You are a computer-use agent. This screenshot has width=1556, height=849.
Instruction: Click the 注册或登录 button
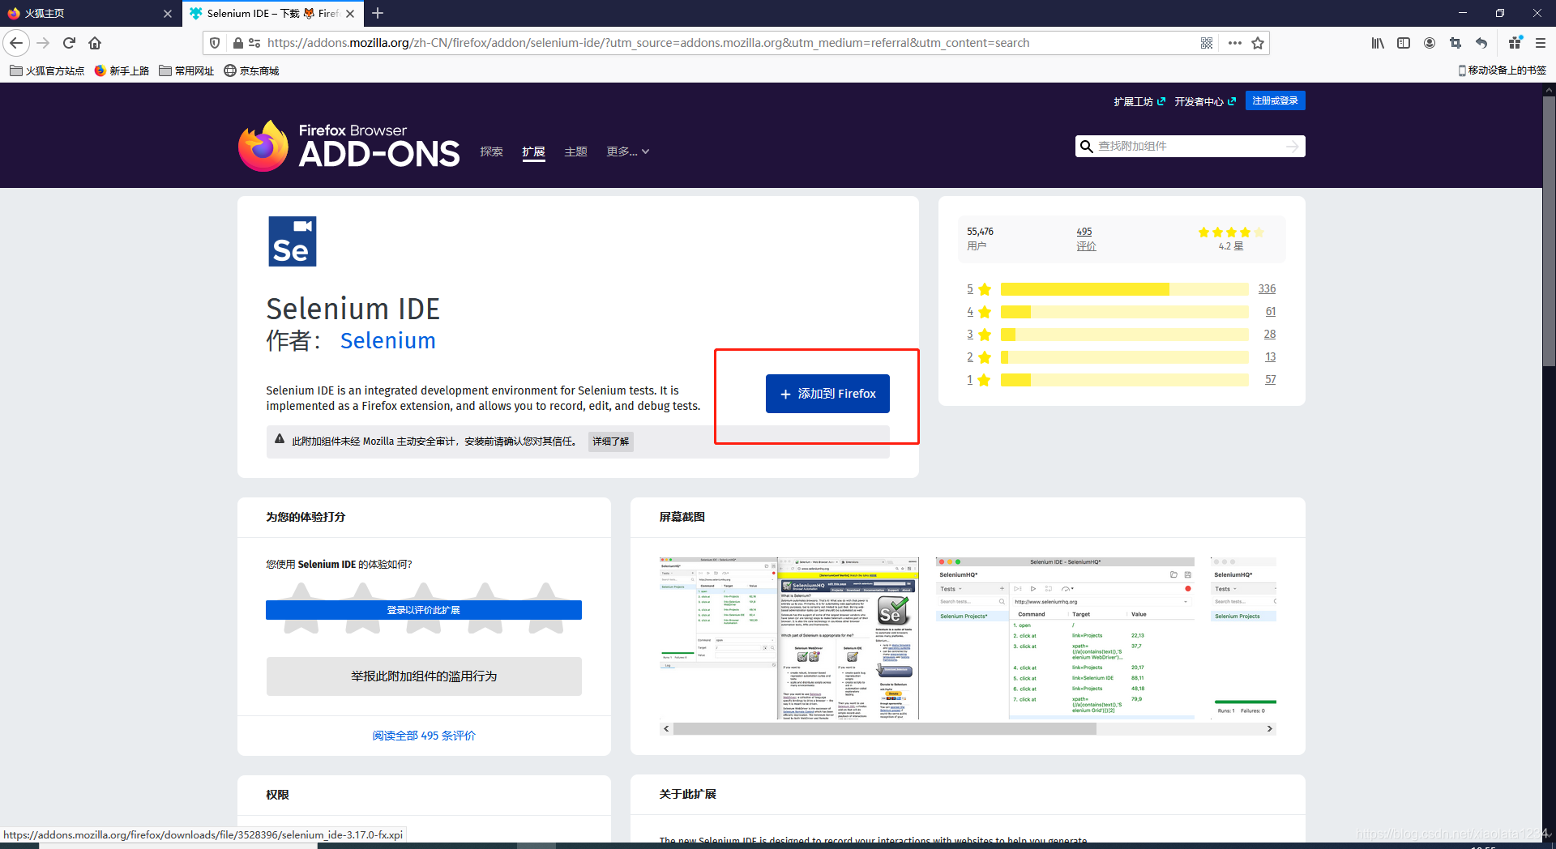point(1275,100)
